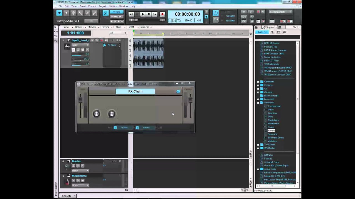Toggle Read automation R on Synth_Lead
This screenshot has width=355, height=199.
73,50
